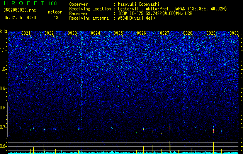Click the 0923 time marker
Screen dimensions: 243x154
[x=72, y=33]
